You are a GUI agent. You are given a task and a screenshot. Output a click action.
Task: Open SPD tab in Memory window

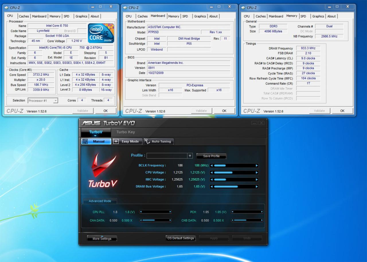(303, 16)
